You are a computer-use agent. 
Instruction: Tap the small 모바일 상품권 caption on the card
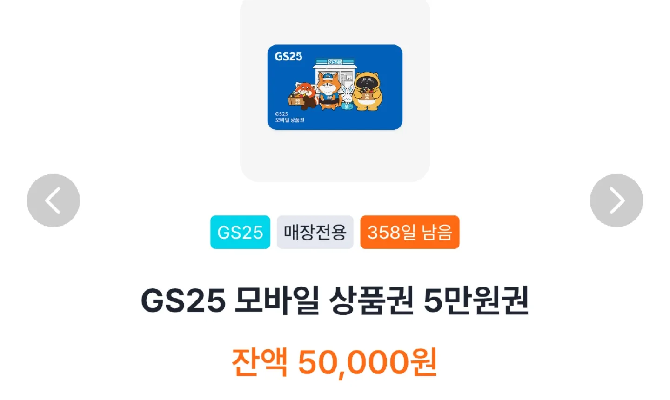click(289, 120)
